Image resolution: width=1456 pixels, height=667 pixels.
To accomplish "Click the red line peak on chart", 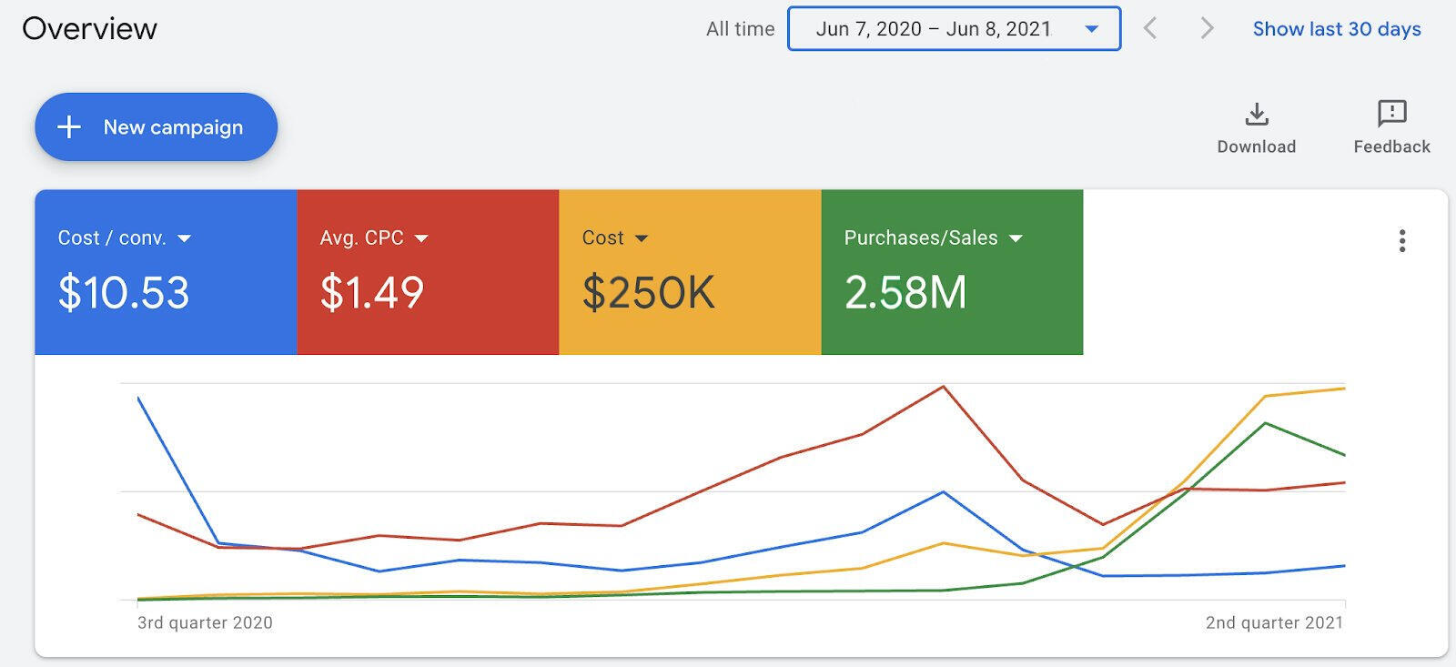I will (944, 387).
